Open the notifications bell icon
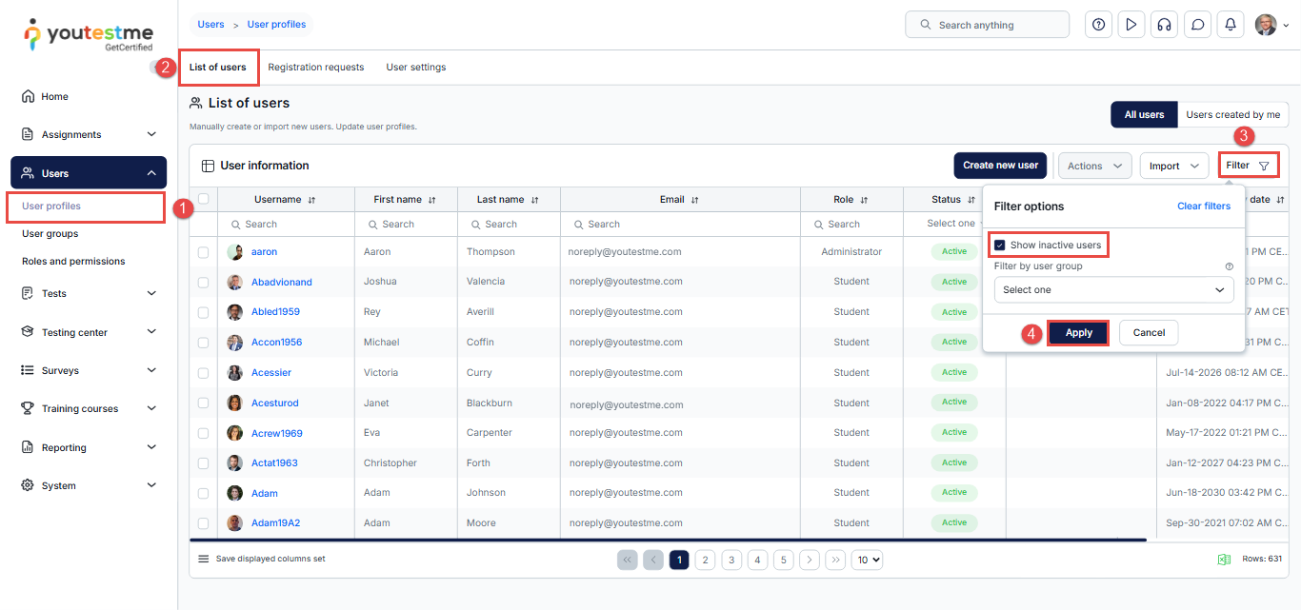The image size is (1301, 610). (1231, 25)
